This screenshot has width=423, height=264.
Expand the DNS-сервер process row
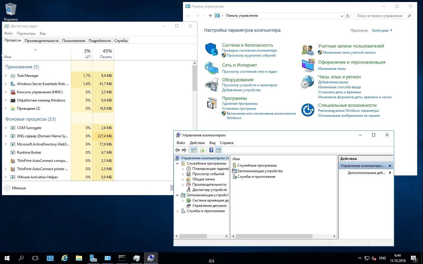(x=6, y=136)
